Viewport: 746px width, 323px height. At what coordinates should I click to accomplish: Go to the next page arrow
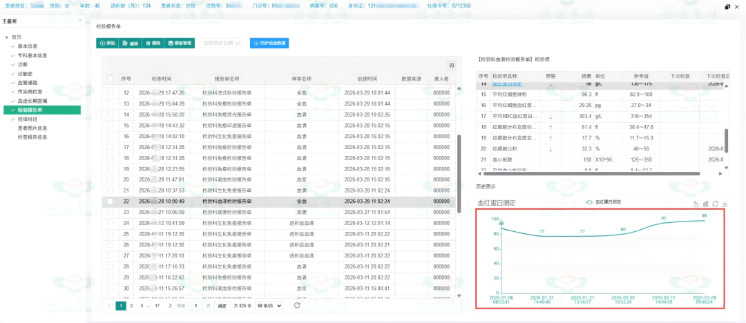click(x=171, y=305)
